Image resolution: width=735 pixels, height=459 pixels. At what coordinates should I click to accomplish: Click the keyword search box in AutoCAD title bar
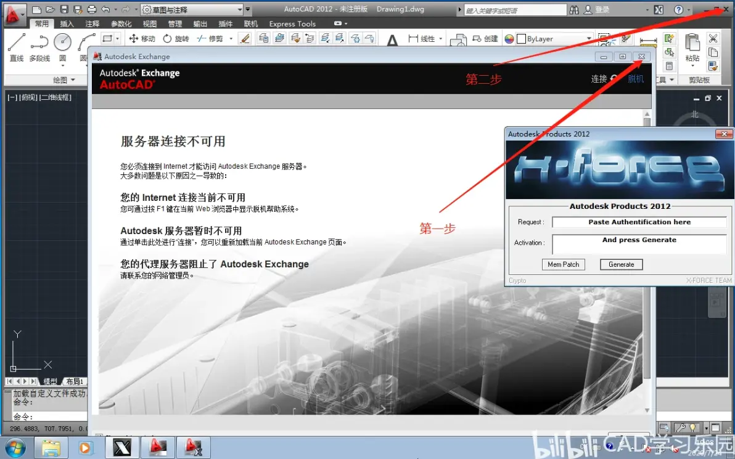coord(515,10)
